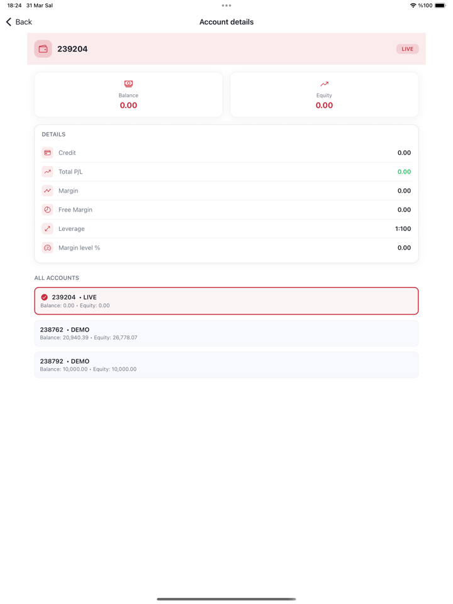This screenshot has width=453, height=604.
Task: Tap the Margin level gauge icon
Action: pos(48,248)
